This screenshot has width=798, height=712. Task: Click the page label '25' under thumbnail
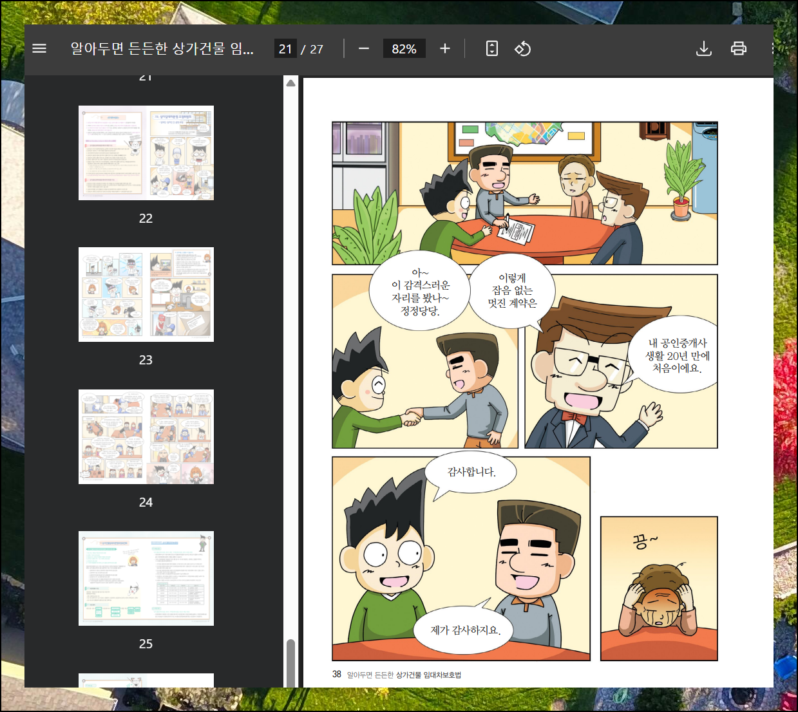(146, 644)
